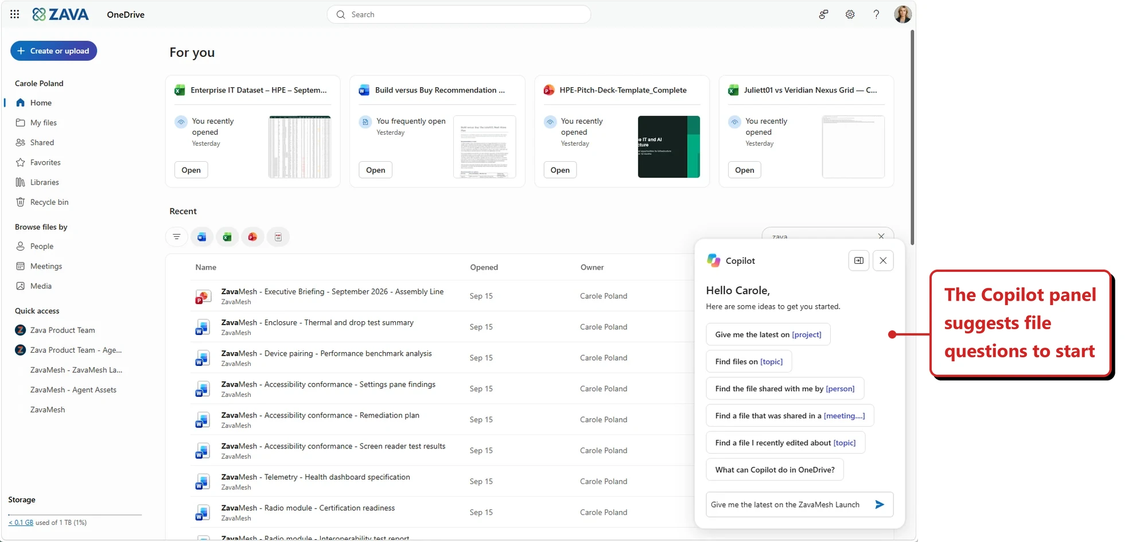Select 'What can Copilot do in OneDrive?' suggestion
This screenshot has width=1136, height=542.
coord(775,470)
